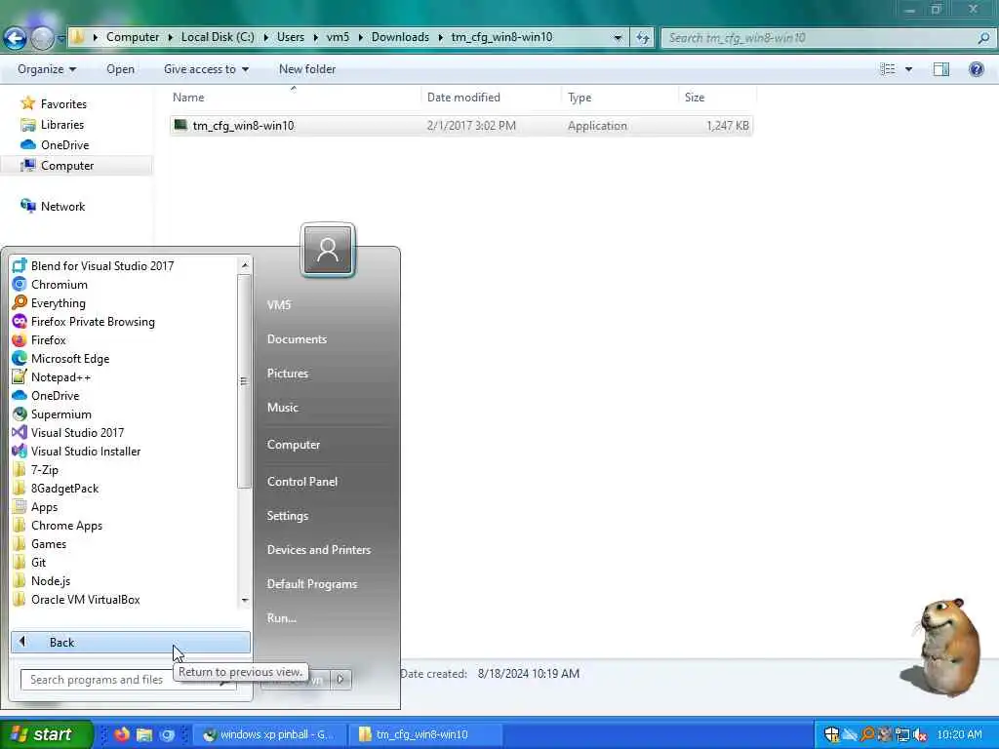Image resolution: width=999 pixels, height=749 pixels.
Task: Select Network in navigation pane
Action: tap(62, 207)
